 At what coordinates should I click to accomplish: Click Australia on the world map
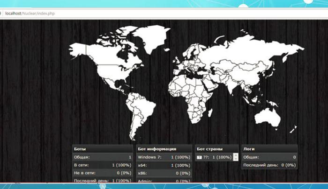[267, 118]
